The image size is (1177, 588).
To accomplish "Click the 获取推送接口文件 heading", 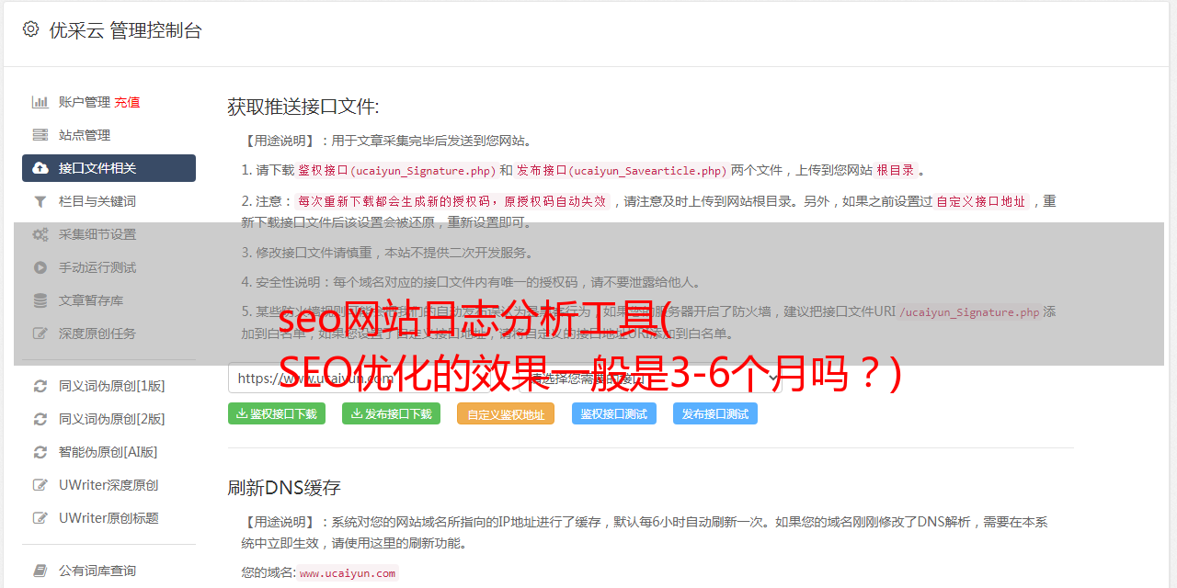I will click(x=303, y=107).
